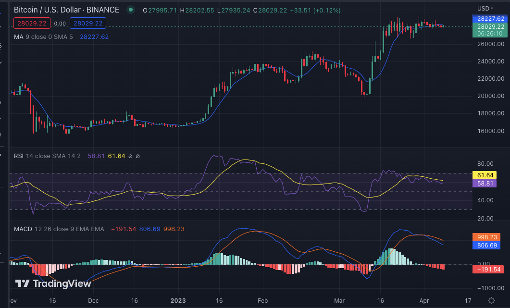Click orange 998.23 MACD axis label
Viewport: 510px width, 308px height.
click(486, 237)
